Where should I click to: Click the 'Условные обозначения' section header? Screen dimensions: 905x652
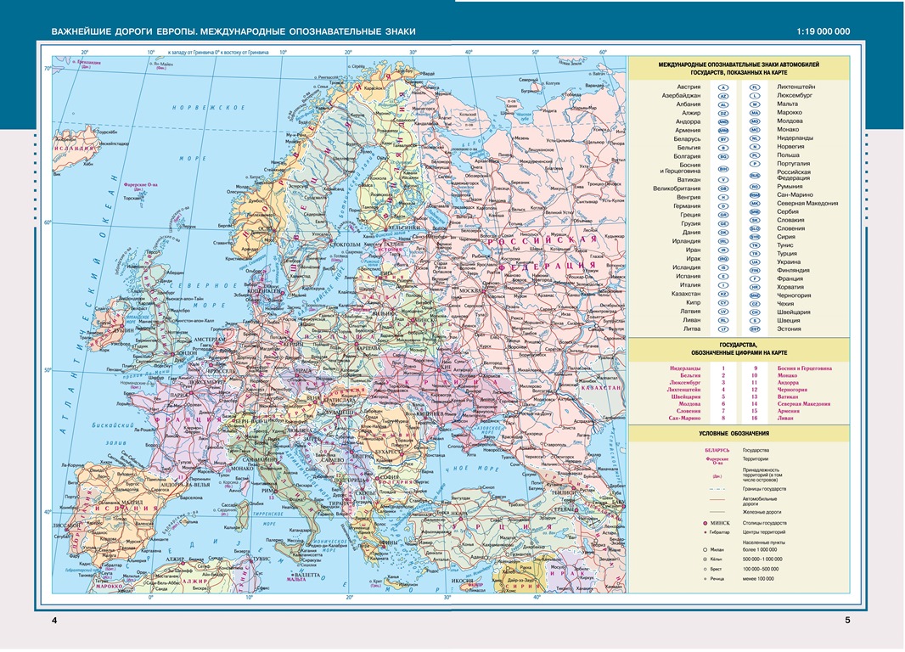[736, 434]
